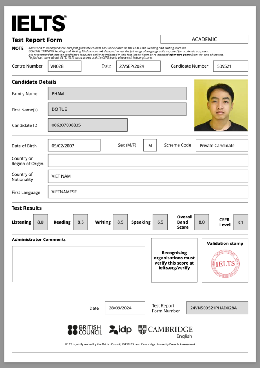The width and height of the screenshot is (260, 368).
Task: Click the 'Date of Birth' label
Action: [24, 146]
